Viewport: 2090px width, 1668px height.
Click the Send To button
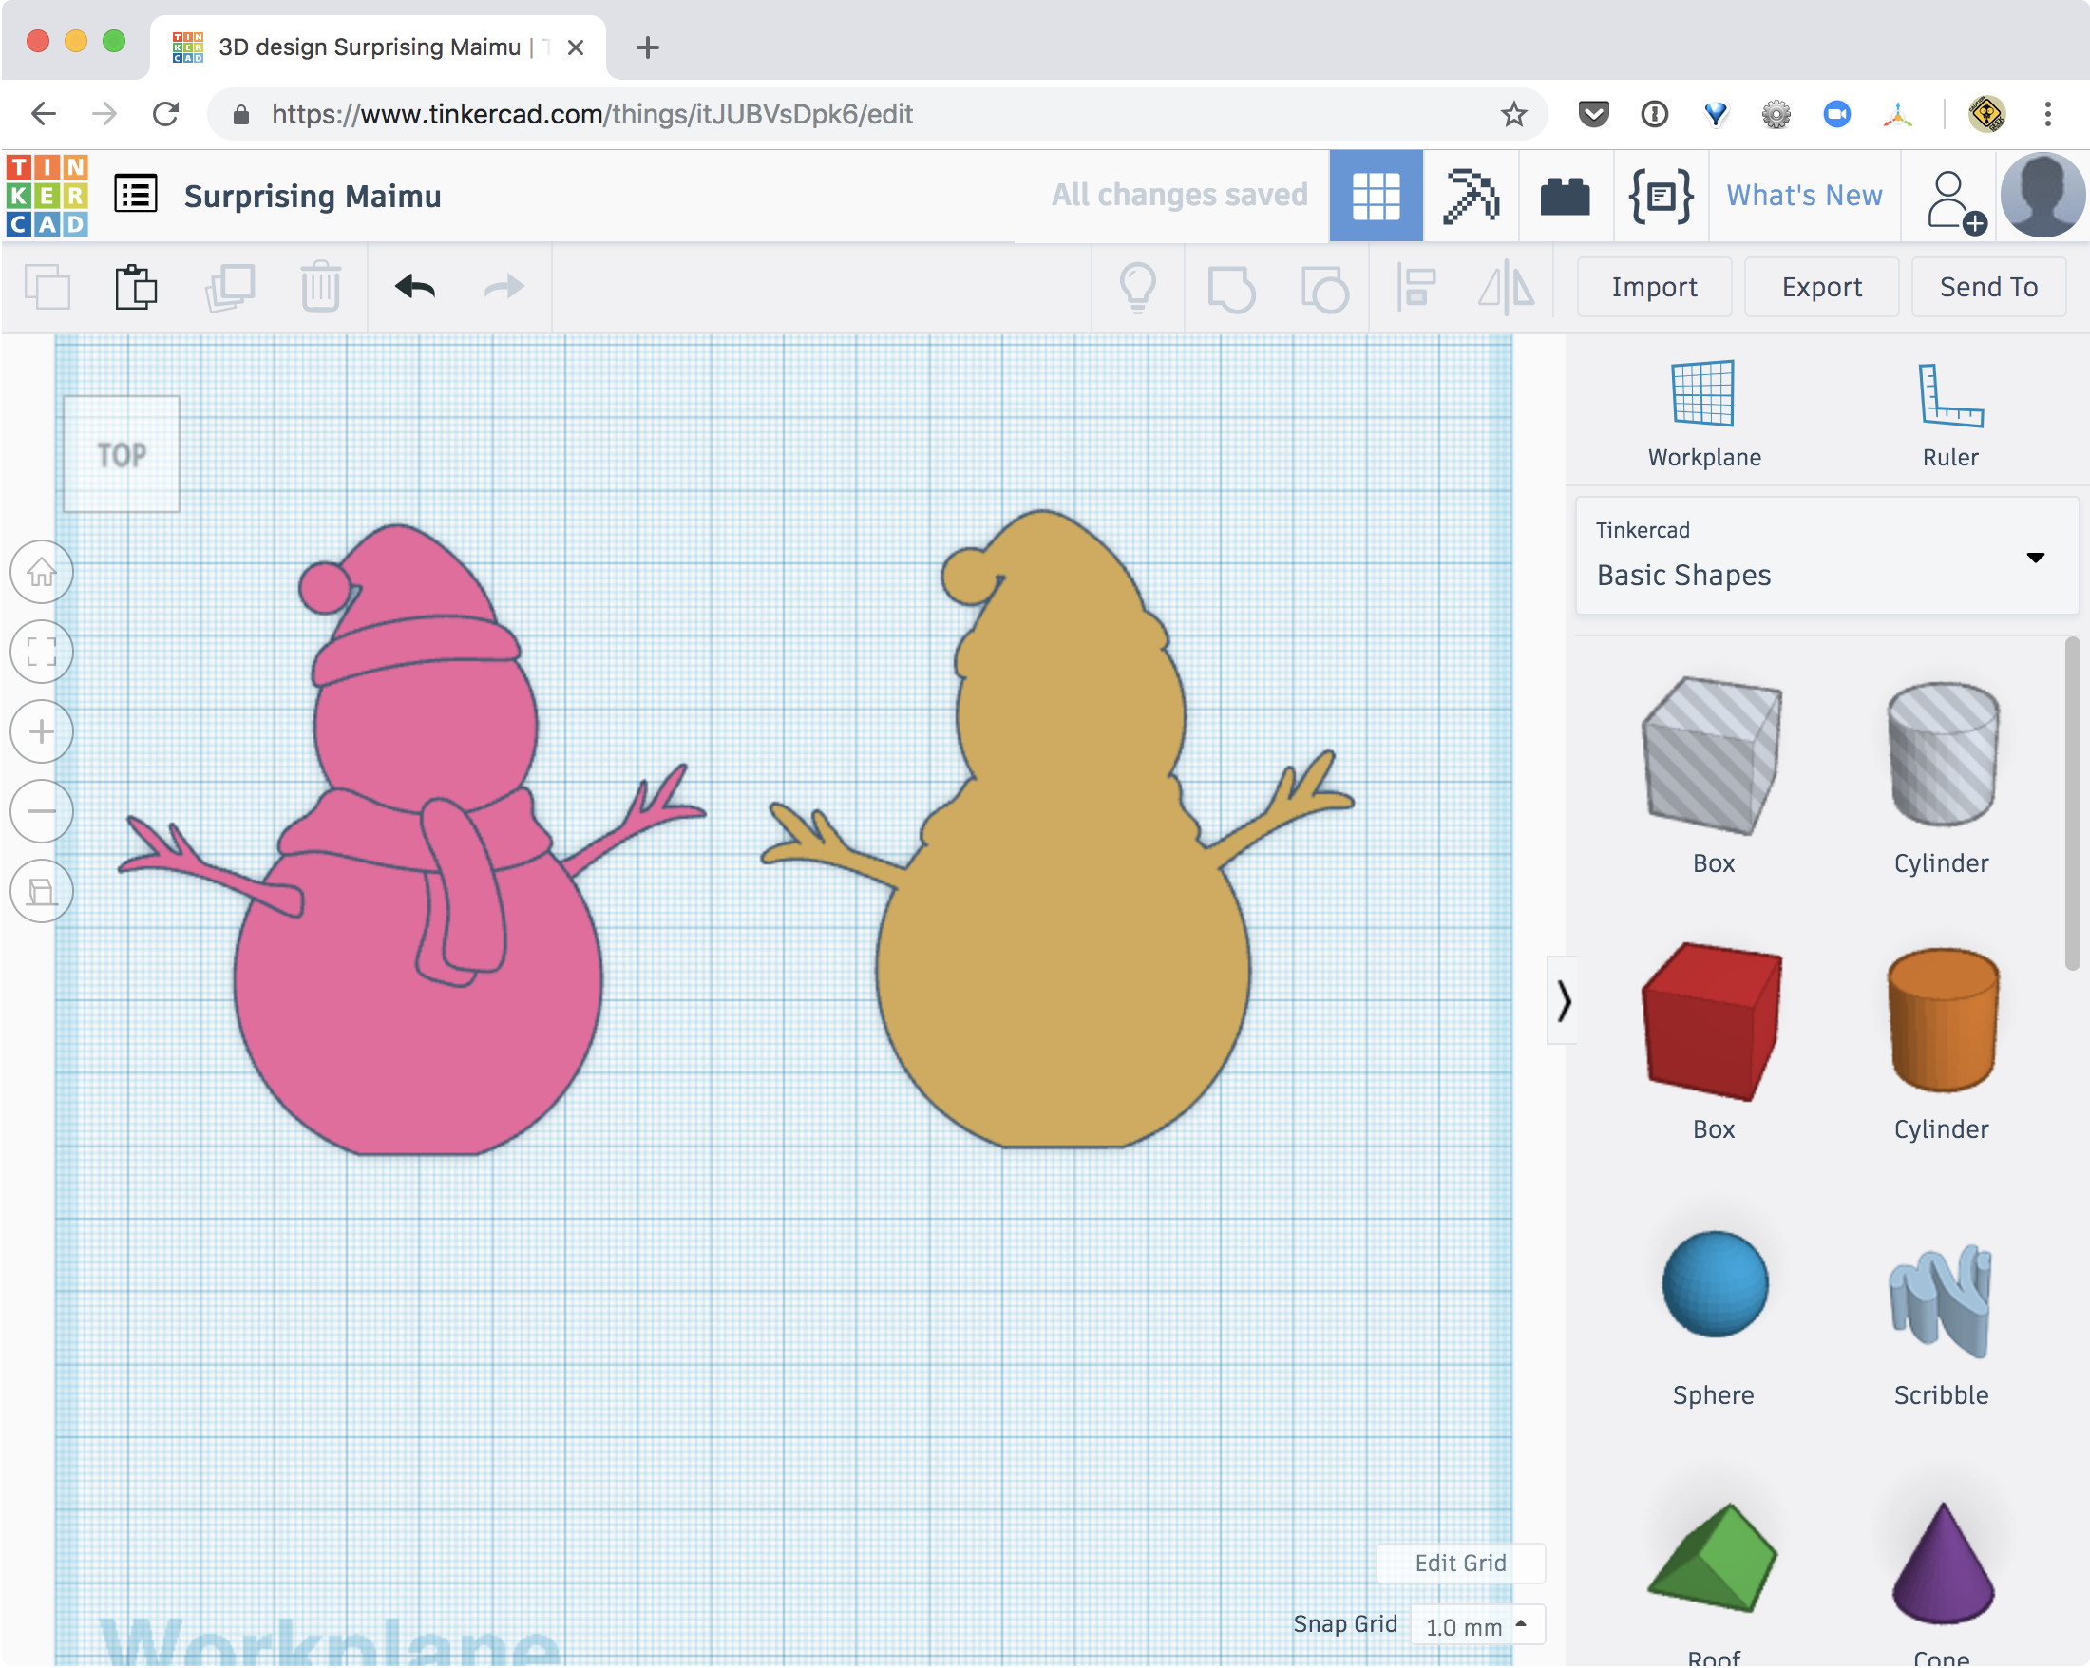pyautogui.click(x=1986, y=284)
